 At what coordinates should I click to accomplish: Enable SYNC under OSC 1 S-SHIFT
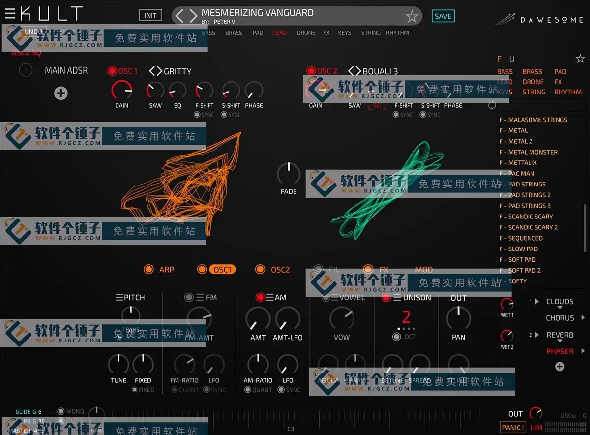coord(224,115)
